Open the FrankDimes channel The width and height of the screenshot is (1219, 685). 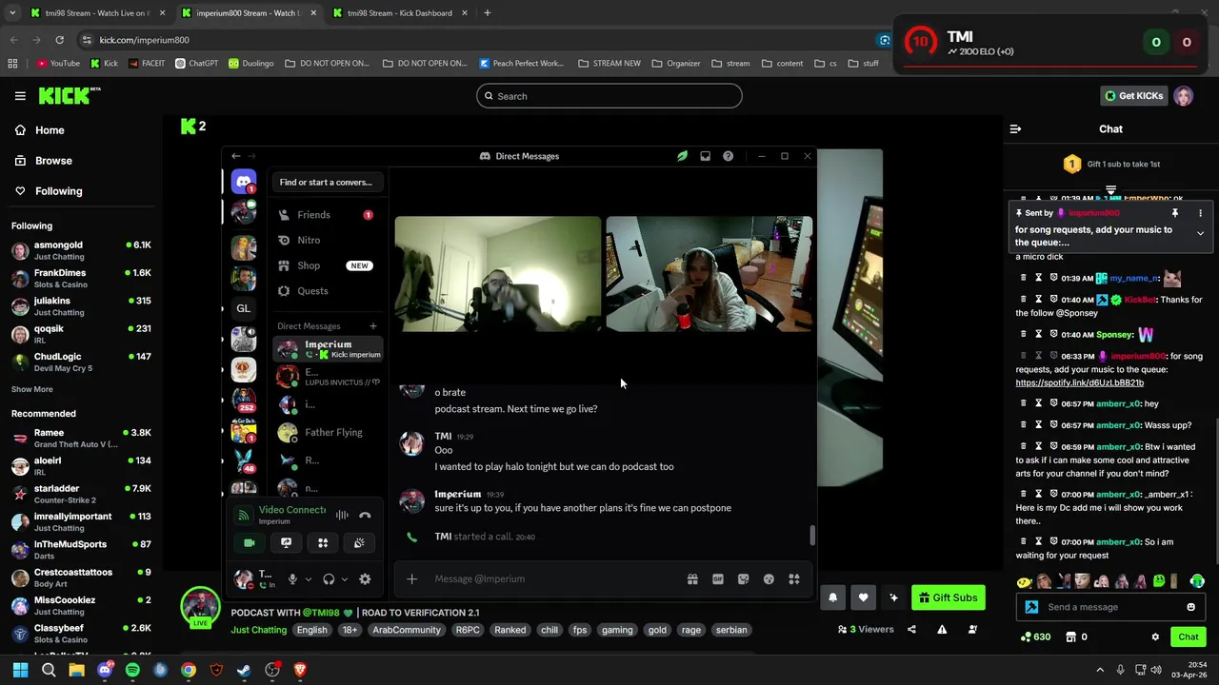pyautogui.click(x=82, y=279)
